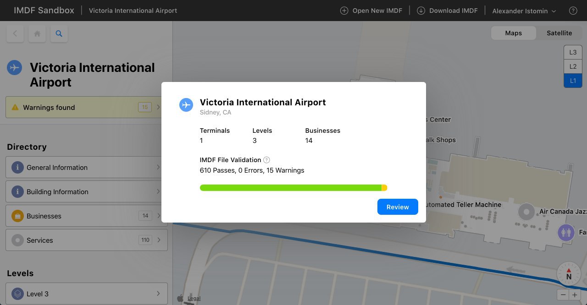Open the Warnings found banner
Viewport: 587px width, 305px height.
[x=87, y=107]
